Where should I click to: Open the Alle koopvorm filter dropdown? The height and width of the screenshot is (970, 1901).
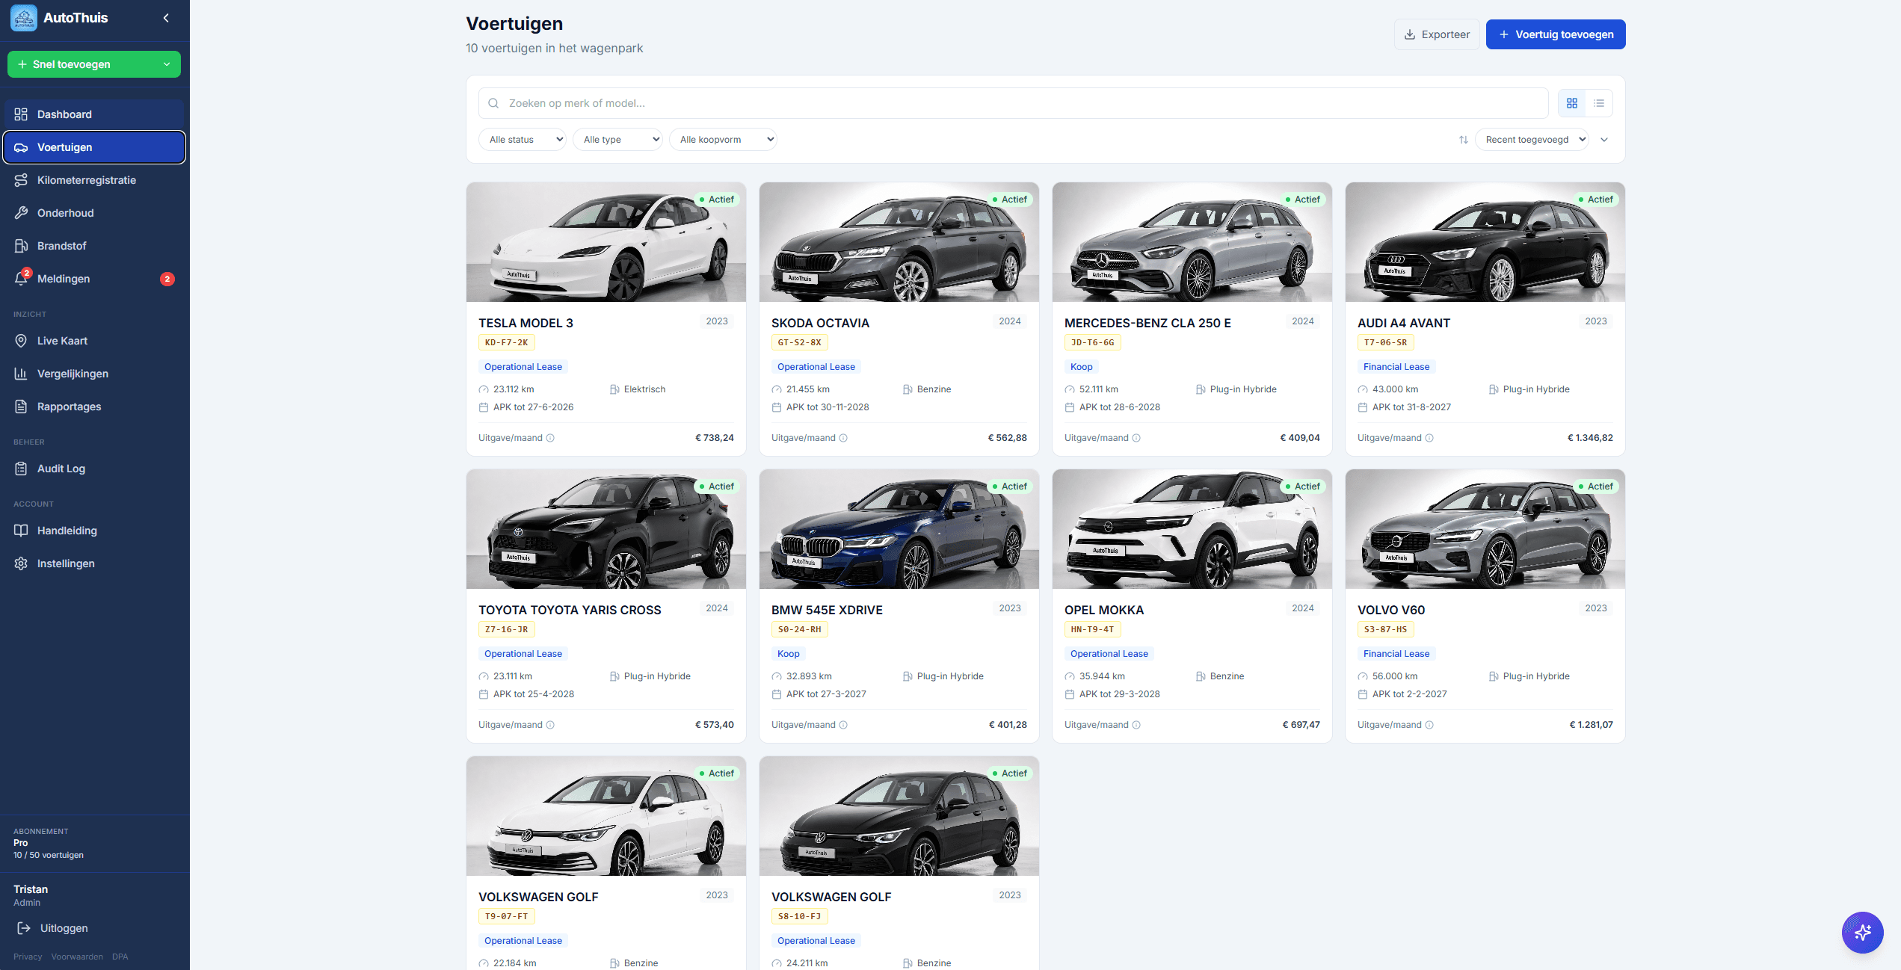pos(723,140)
